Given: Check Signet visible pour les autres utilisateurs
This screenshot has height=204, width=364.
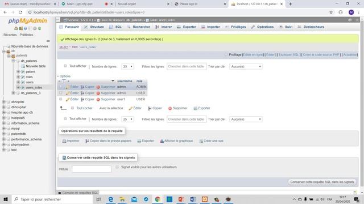Looking at the screenshot, I should tap(117, 167).
